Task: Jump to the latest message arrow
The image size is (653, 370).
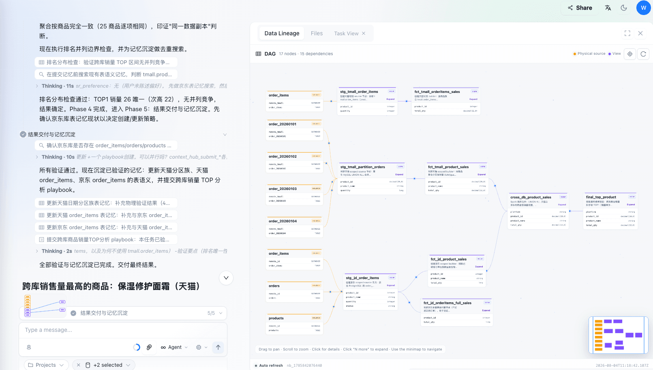Action: coord(226,278)
